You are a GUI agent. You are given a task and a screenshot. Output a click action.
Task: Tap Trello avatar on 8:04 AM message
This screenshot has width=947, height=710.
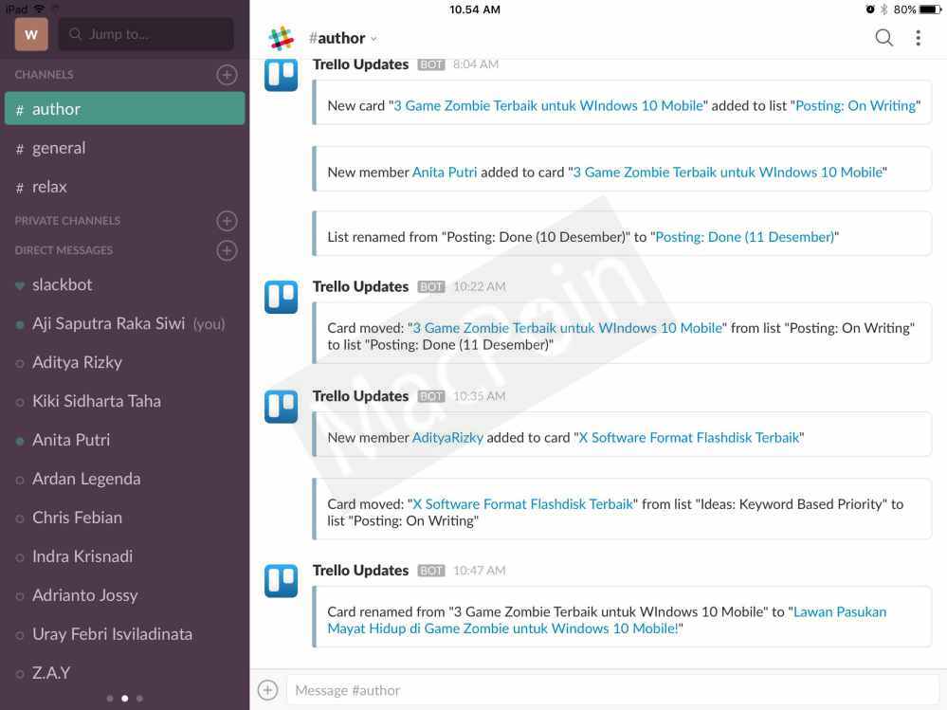[281, 75]
